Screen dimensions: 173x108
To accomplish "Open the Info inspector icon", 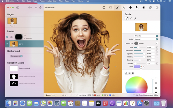I will 104,7.
